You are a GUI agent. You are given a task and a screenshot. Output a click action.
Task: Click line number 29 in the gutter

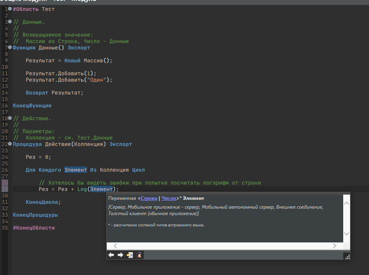[5, 189]
